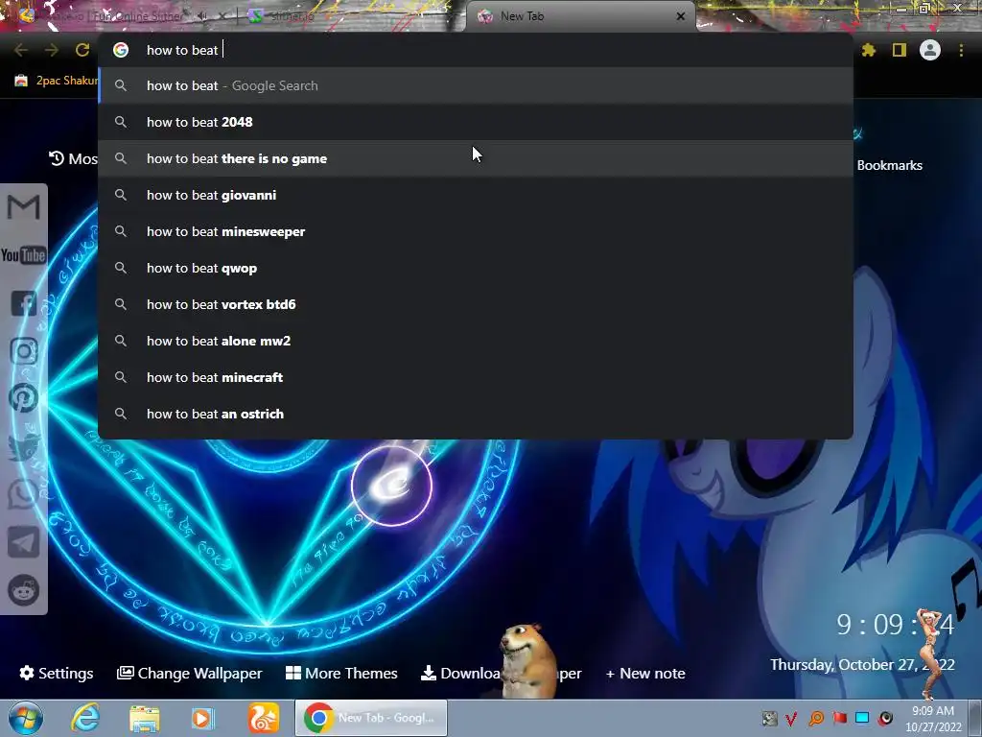Select suggestion 'how to beat qwop'
Image resolution: width=982 pixels, height=737 pixels.
[x=476, y=269]
